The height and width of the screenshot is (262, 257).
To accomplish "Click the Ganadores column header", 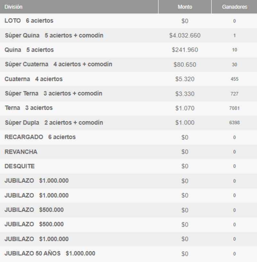I will [x=235, y=7].
